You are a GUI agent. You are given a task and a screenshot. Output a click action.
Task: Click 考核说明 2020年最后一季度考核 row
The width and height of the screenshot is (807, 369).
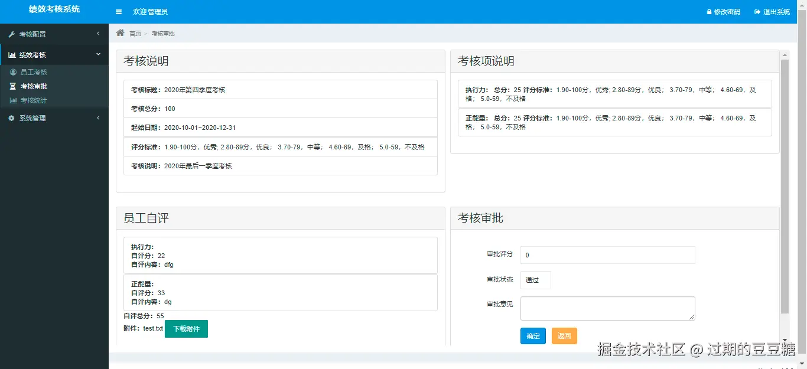281,166
